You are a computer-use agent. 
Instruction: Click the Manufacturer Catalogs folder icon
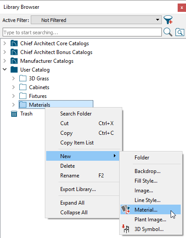point(14,61)
